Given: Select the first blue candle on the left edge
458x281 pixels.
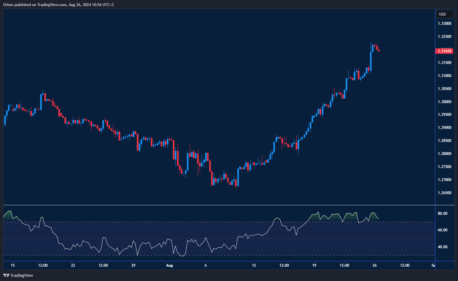Looking at the screenshot, I should (x=4, y=121).
